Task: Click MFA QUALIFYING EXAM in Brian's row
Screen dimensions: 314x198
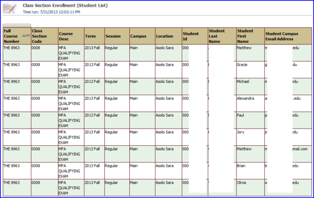Action: (71, 171)
